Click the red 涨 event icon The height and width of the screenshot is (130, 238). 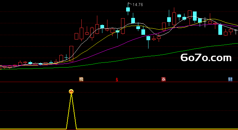coord(163,79)
